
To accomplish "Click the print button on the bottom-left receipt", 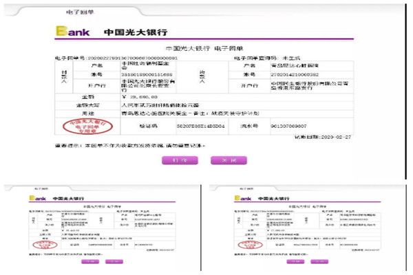I will click(x=90, y=261).
